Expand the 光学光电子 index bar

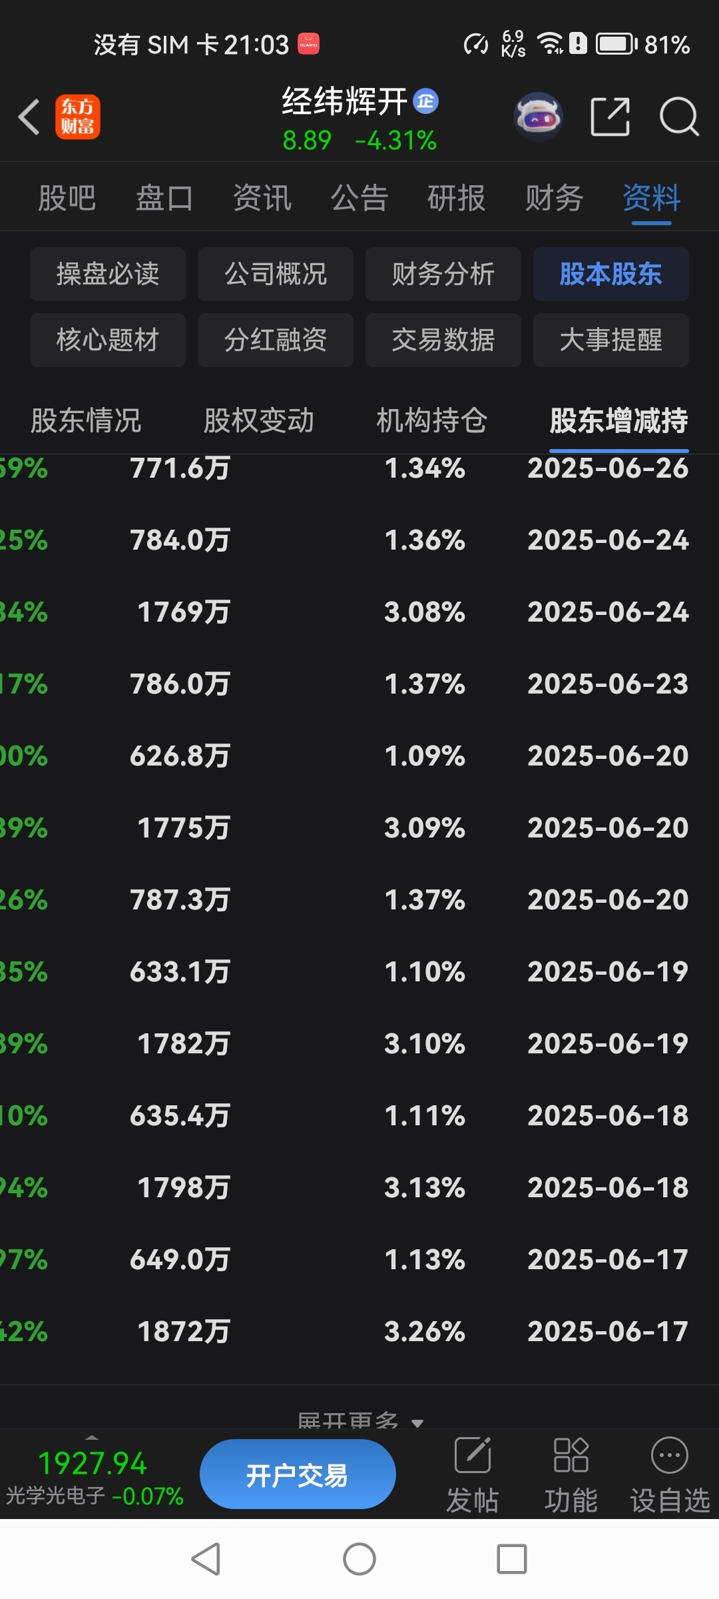(93, 1474)
